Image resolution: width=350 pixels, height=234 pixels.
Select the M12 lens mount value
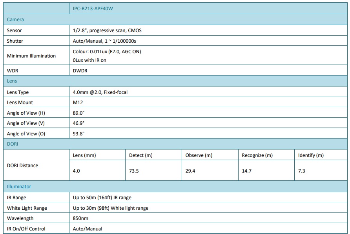tap(78, 103)
